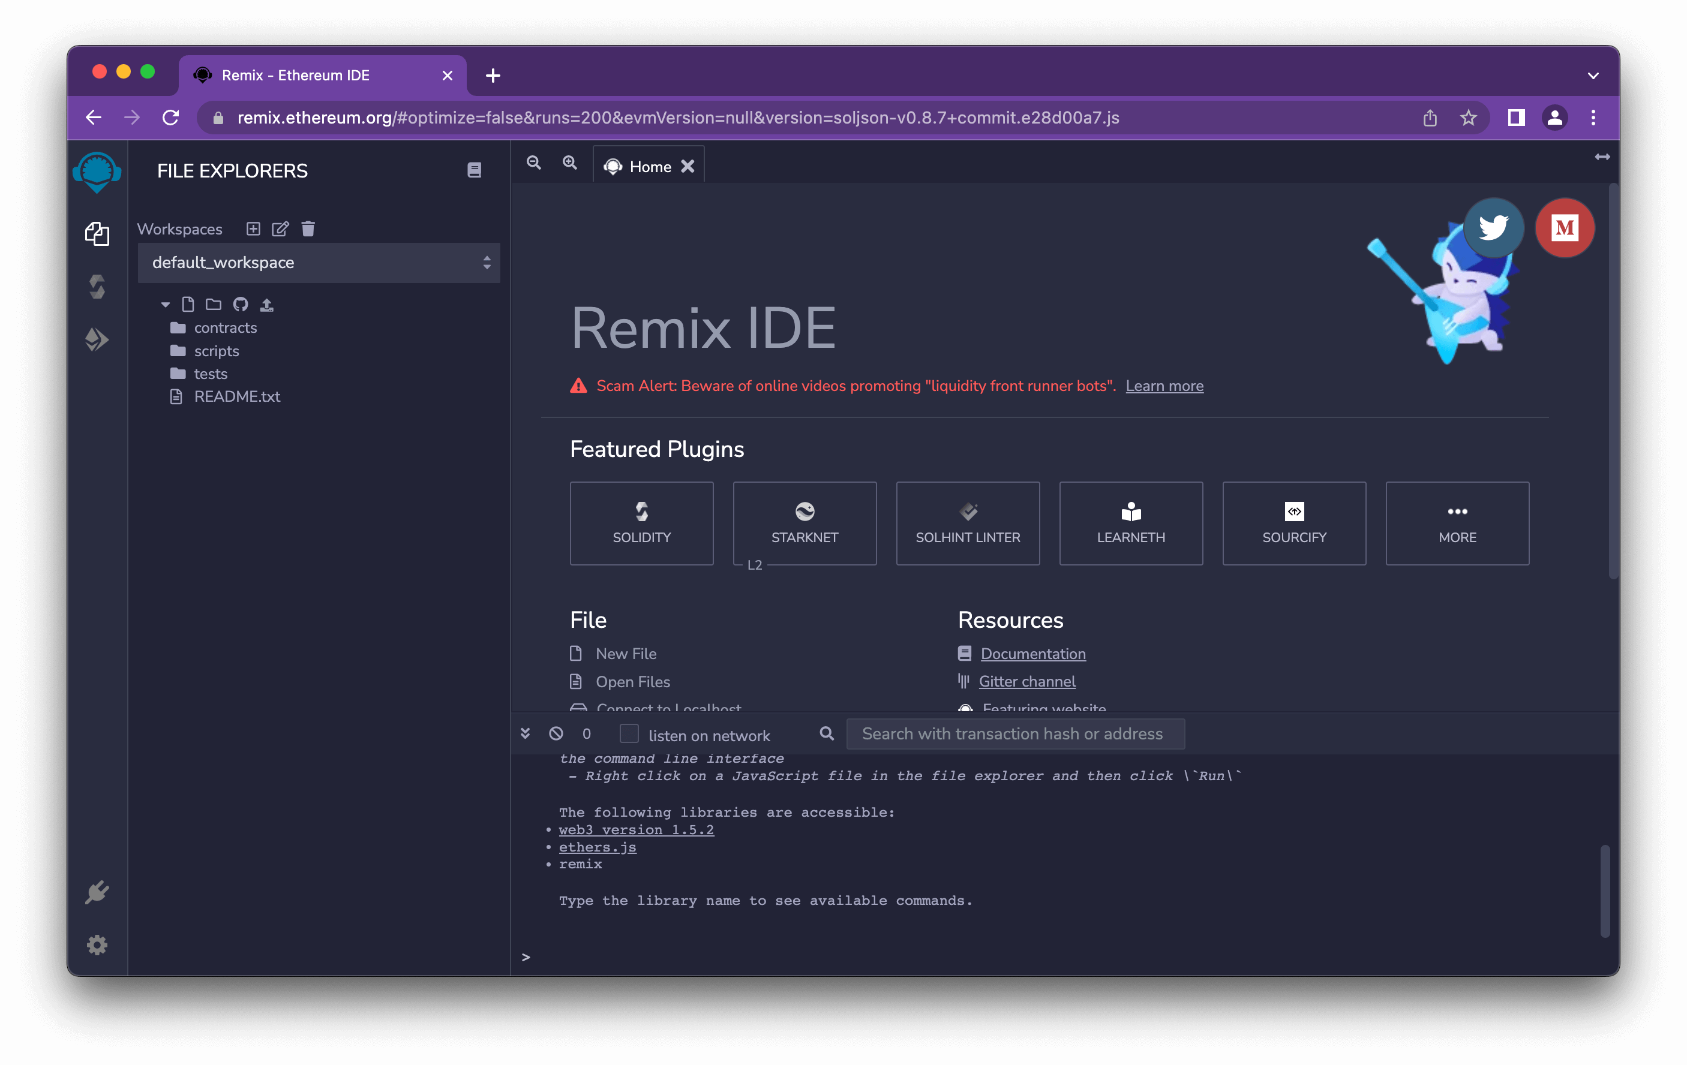
Task: Bookmark page with the star icon
Action: (1467, 118)
